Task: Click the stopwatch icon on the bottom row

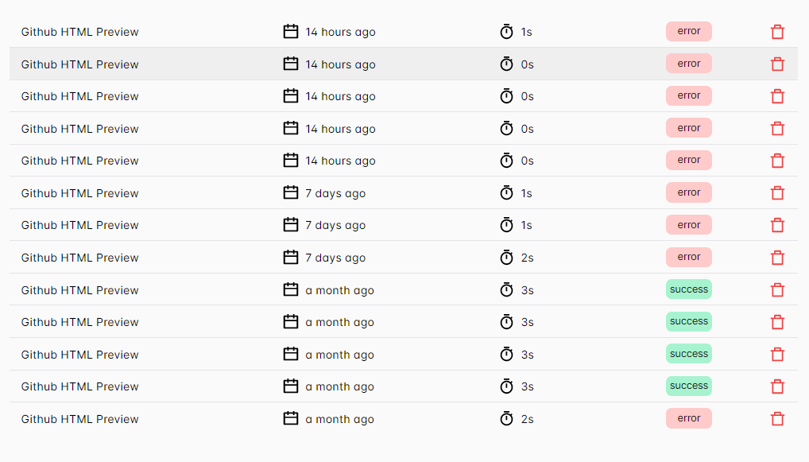Action: click(x=507, y=418)
